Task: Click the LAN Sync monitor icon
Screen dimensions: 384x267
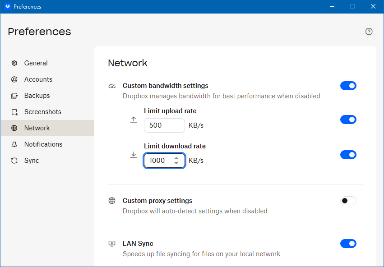Action: click(x=112, y=244)
